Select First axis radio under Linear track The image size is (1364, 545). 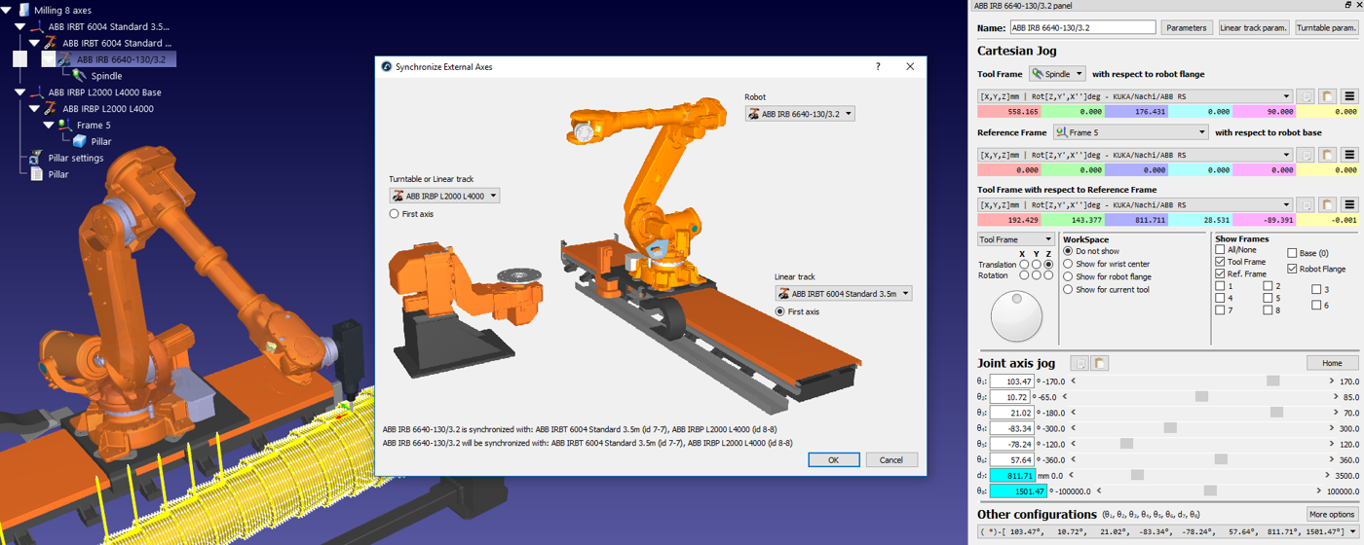[x=780, y=311]
